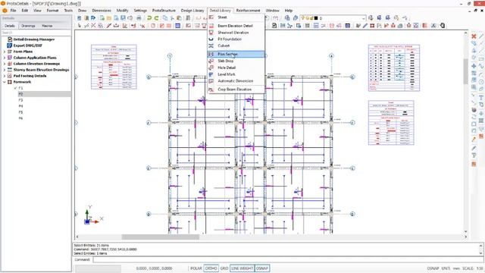485x273 pixels.
Task: Switch to the Drawings tab
Action: click(x=28, y=26)
